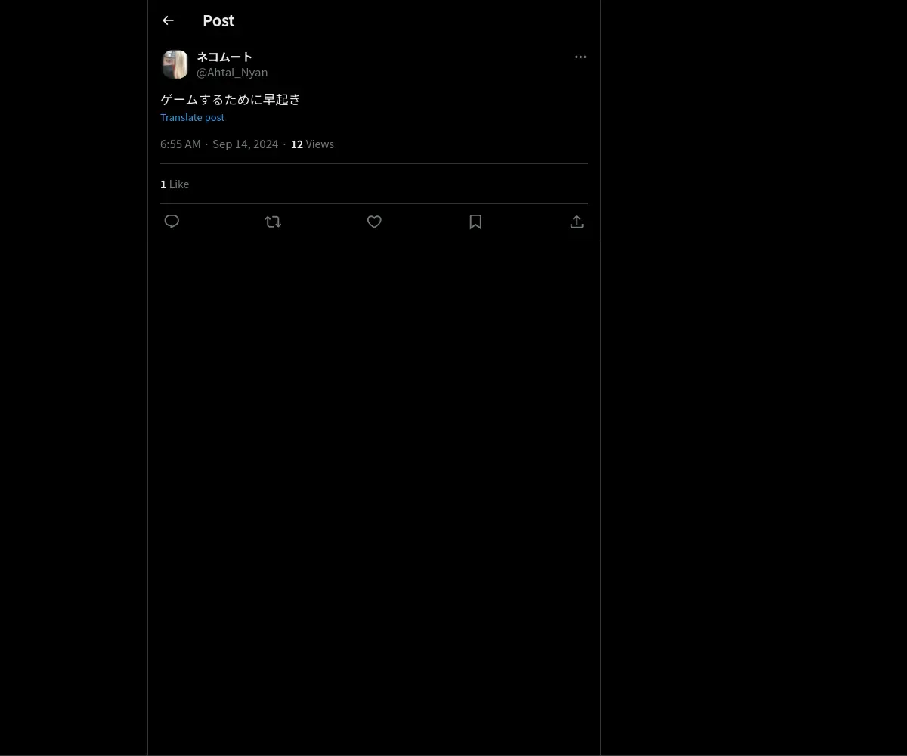Reply to the post with comment icon
907x756 pixels.
(172, 222)
